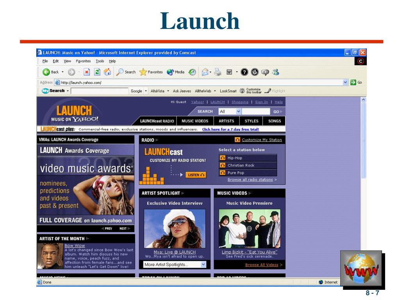Viewport: 400px width, 300px height.
Task: Click the Comcast C logo icon
Action: (361, 61)
